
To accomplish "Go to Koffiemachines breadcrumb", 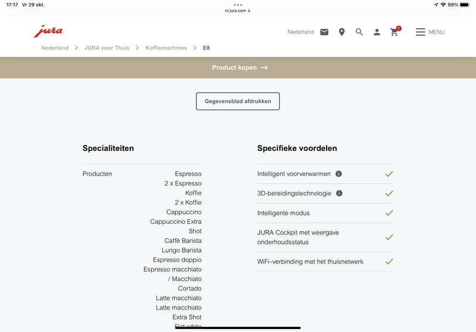I will (x=166, y=48).
